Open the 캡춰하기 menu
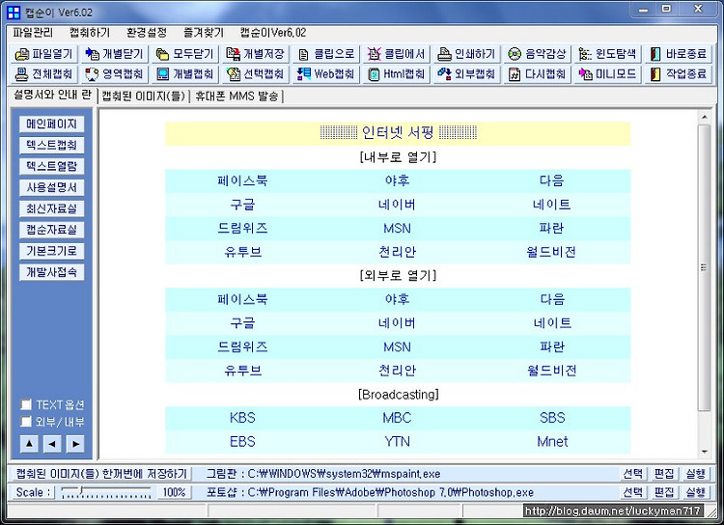 click(x=90, y=33)
